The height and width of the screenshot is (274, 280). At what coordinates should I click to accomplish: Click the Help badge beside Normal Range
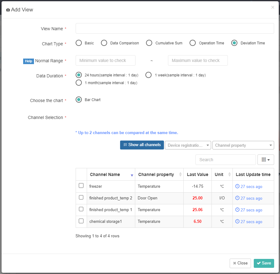click(28, 61)
